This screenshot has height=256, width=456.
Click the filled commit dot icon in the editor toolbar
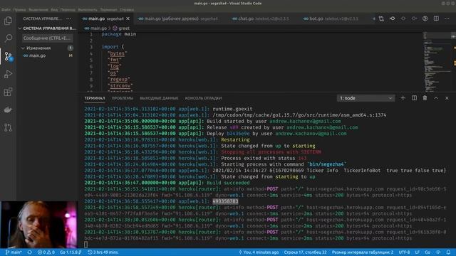(393, 18)
